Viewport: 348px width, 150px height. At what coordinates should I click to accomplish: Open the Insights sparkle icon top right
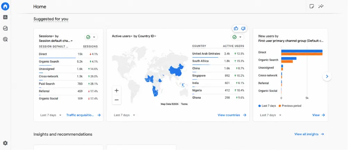tap(321, 6)
